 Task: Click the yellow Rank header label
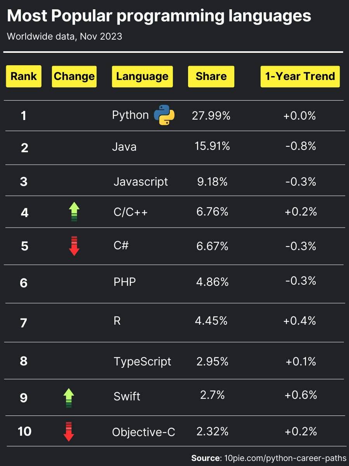(x=24, y=77)
